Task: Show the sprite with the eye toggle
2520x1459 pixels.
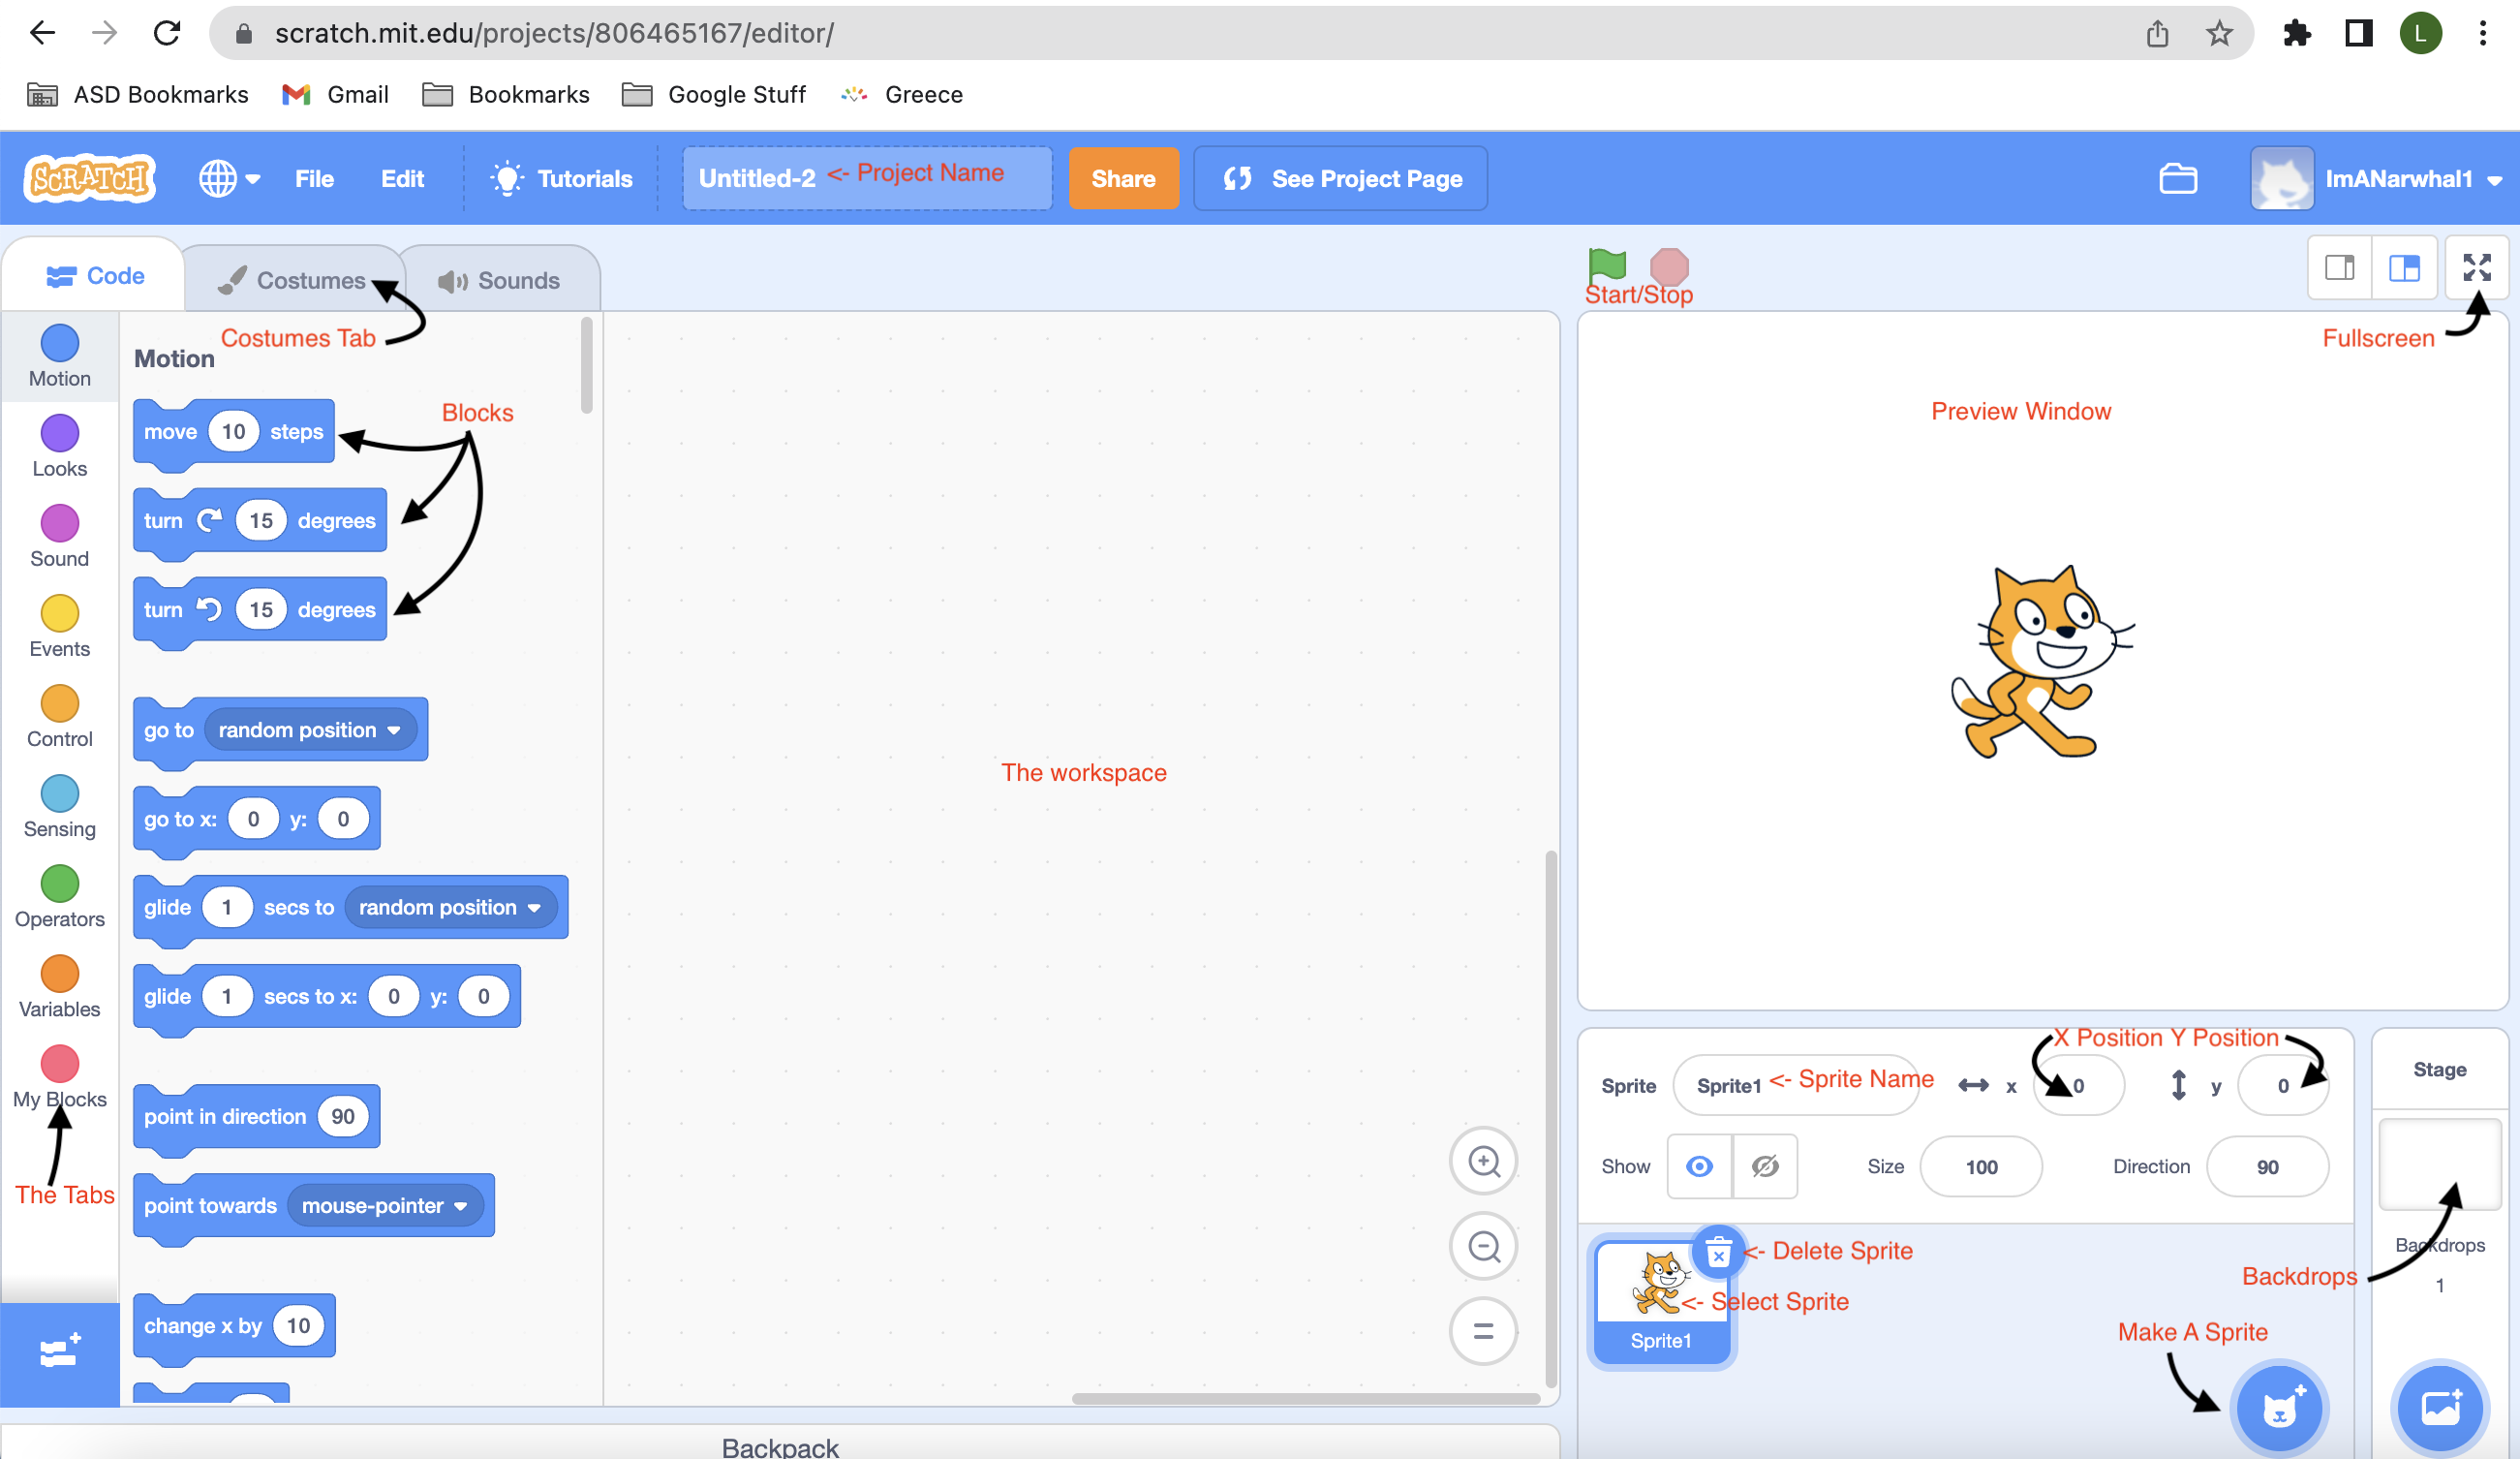Action: pos(1699,1166)
